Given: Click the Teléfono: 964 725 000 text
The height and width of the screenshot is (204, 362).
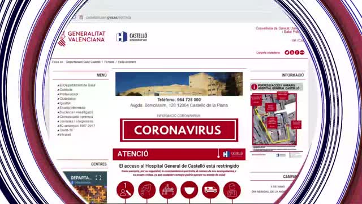Looking at the screenshot, I should pyautogui.click(x=179, y=100).
